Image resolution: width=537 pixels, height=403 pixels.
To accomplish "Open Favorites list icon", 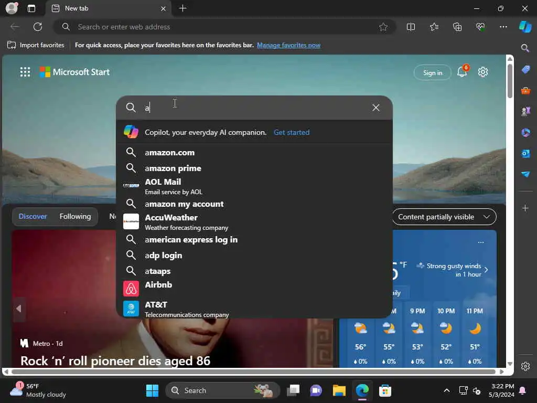I will [434, 27].
